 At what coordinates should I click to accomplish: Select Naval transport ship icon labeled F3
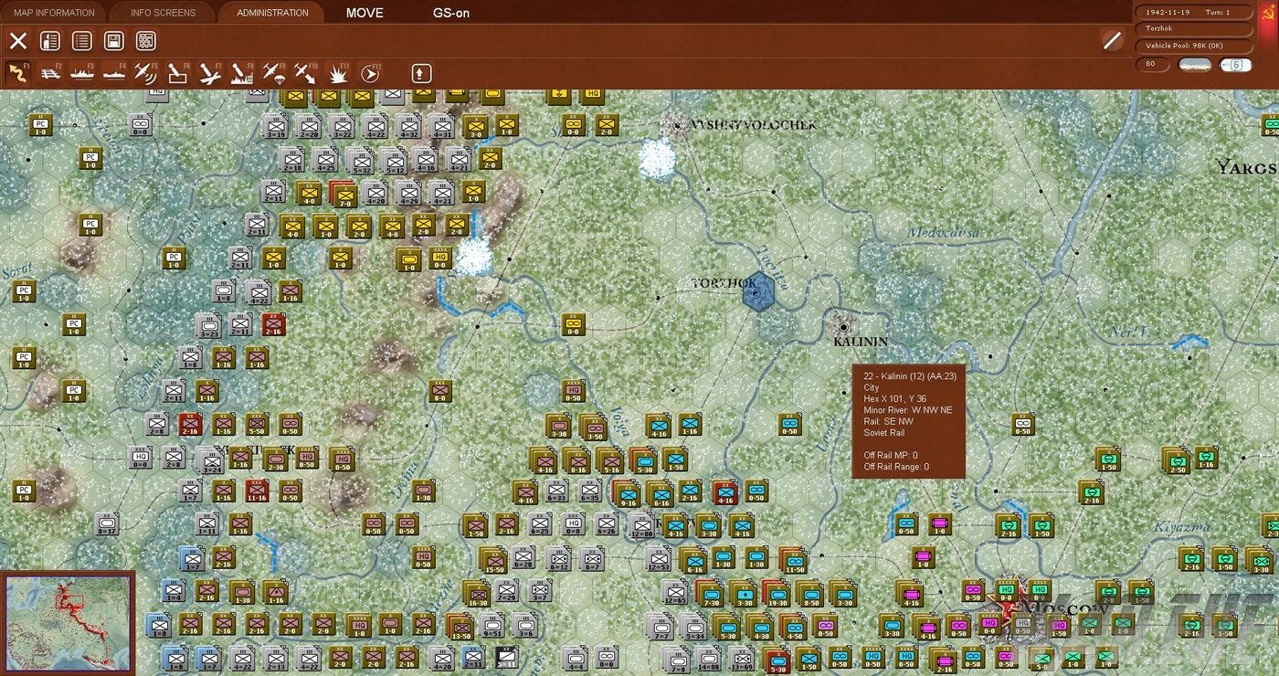82,73
